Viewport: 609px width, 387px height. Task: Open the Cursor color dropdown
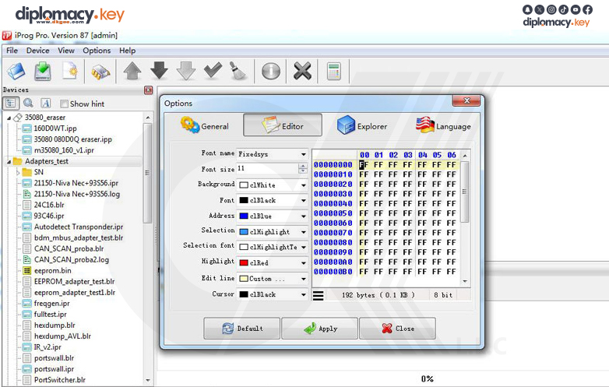tap(304, 294)
